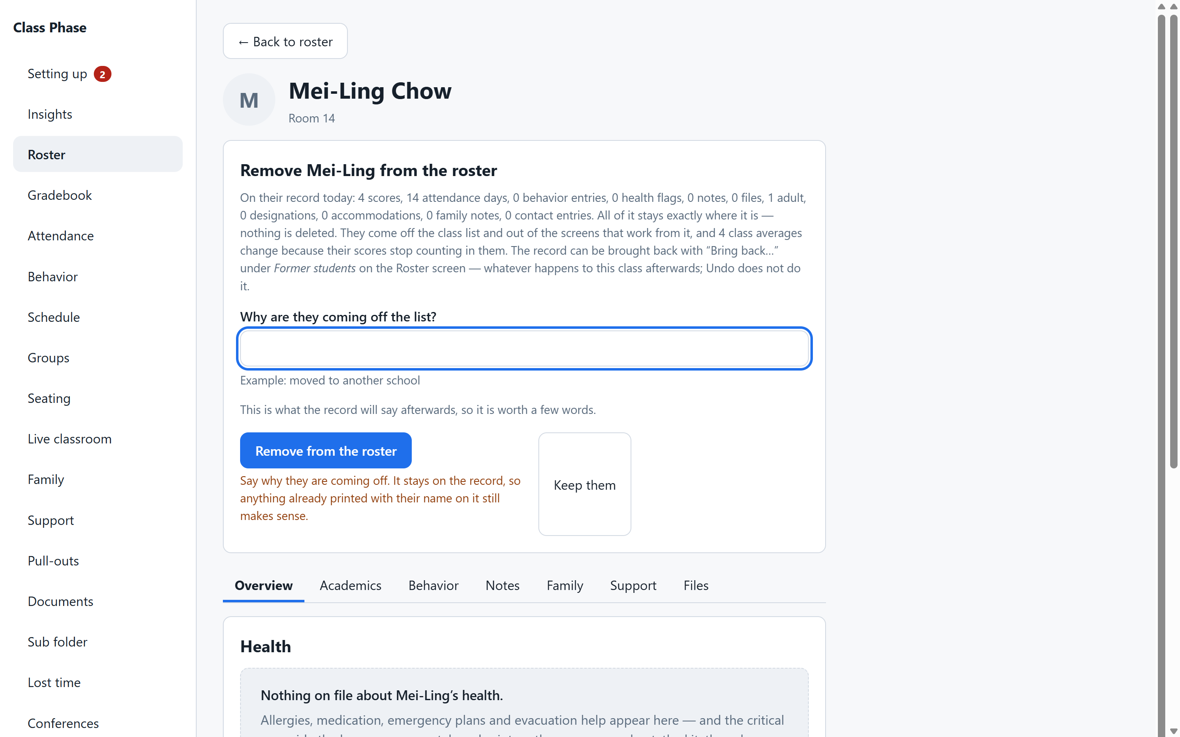The image size is (1180, 737).
Task: Open the Behavior tab in student profile
Action: tap(433, 586)
